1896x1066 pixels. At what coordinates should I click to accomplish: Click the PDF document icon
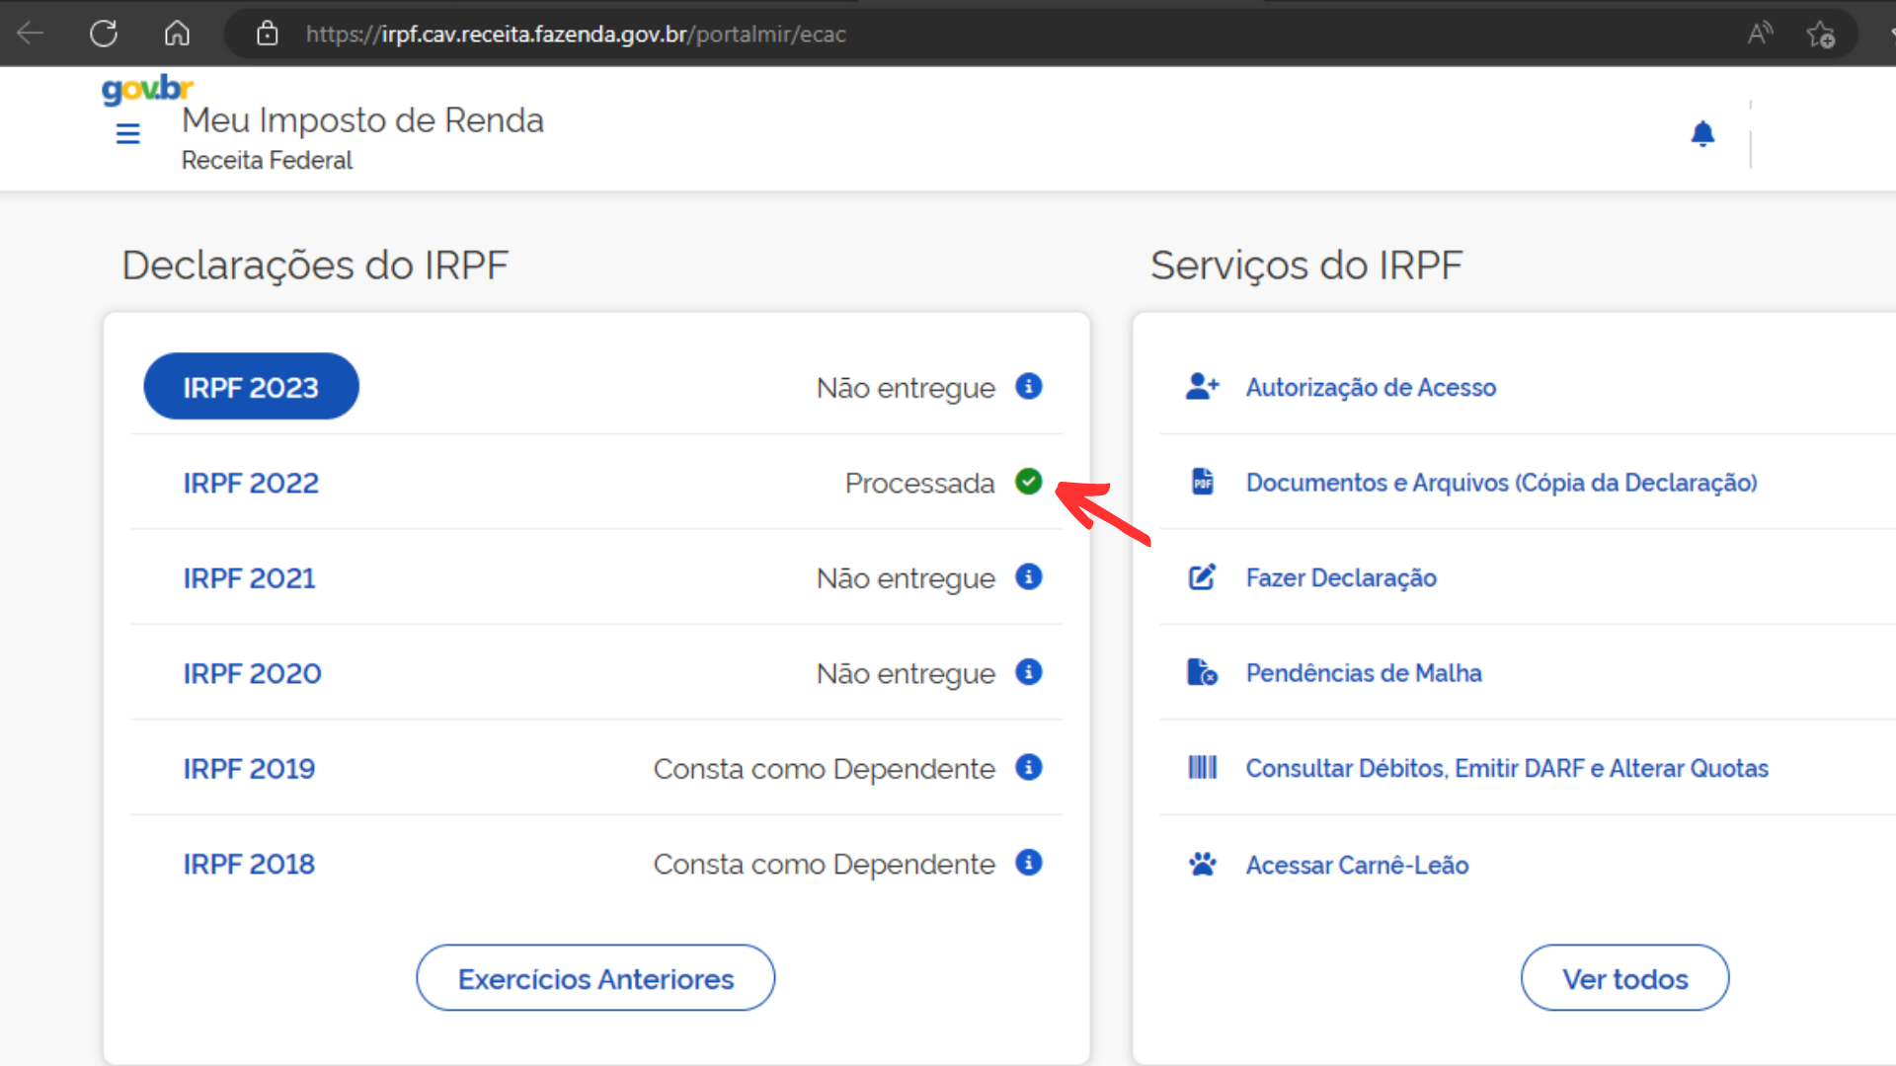[x=1202, y=482]
